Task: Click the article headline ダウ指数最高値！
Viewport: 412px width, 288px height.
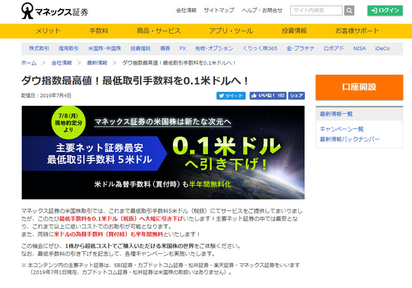Action: point(134,81)
